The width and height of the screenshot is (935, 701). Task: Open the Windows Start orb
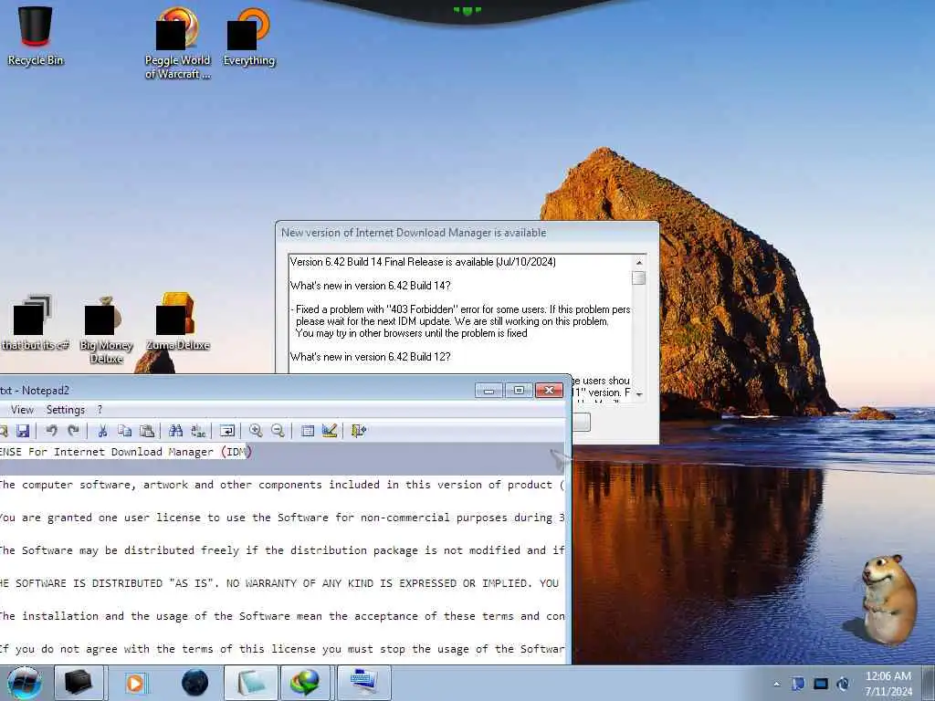point(25,683)
